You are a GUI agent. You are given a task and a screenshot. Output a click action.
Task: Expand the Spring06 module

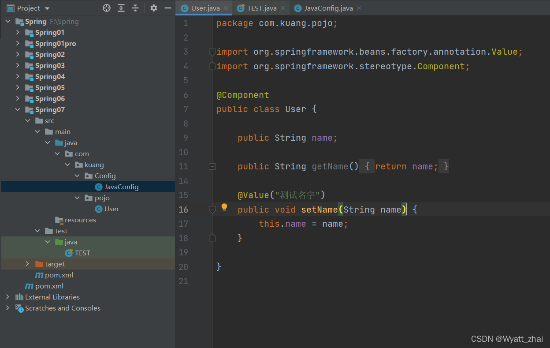18,98
